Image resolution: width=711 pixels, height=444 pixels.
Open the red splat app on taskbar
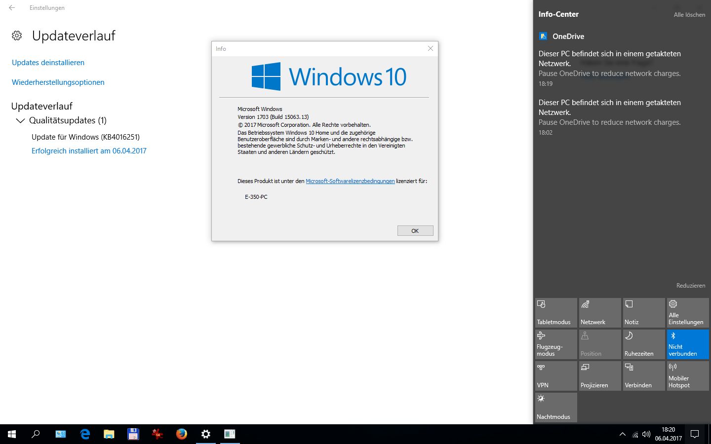[x=157, y=434]
